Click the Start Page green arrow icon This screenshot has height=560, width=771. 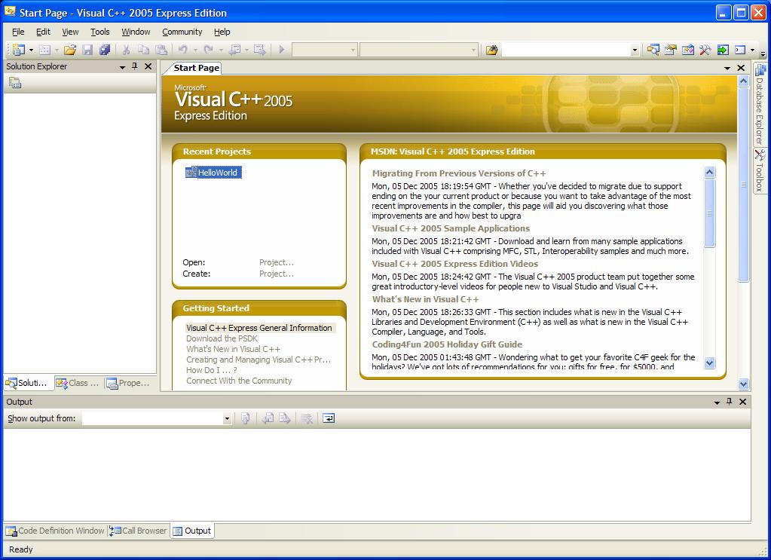tap(723, 50)
